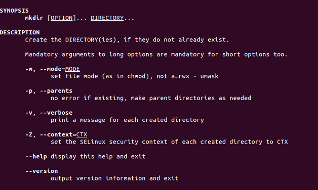Click the 'set file mode' description line

(135, 76)
